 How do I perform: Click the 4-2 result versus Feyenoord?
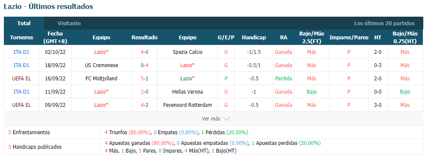(144, 105)
